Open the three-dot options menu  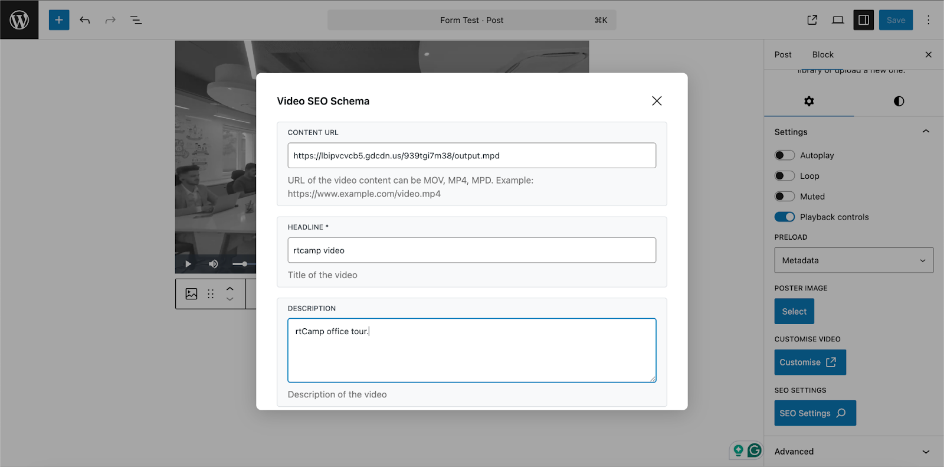(928, 20)
